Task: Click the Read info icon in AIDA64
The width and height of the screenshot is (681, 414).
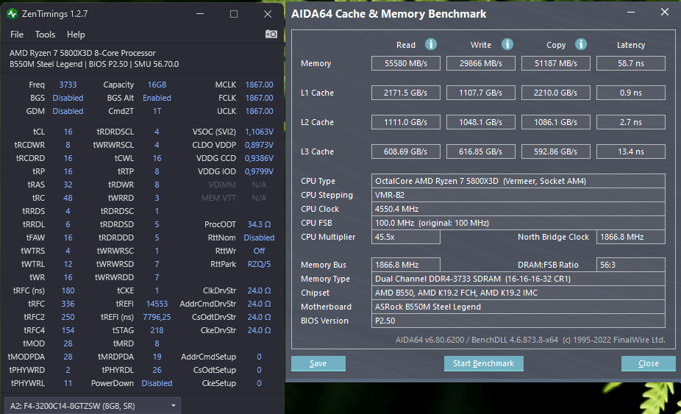Action: coord(430,44)
